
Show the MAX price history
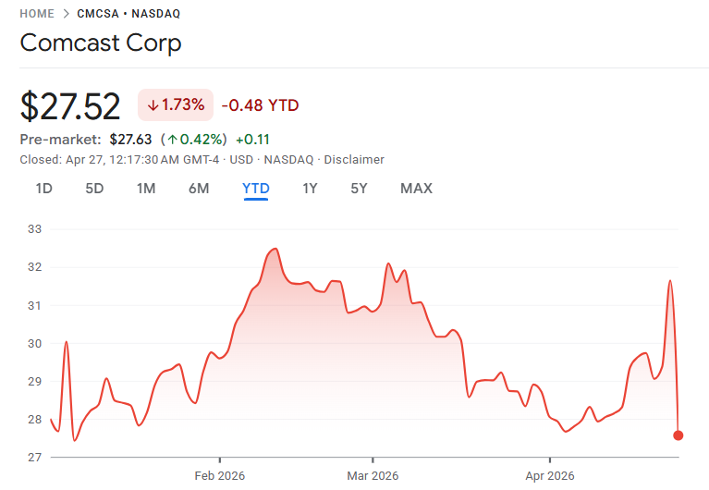coord(416,189)
